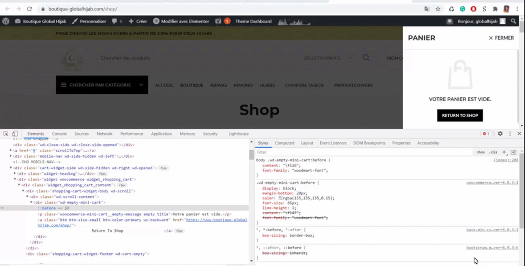Switch to the Sources tab
This screenshot has height=266, width=525.
pos(82,134)
